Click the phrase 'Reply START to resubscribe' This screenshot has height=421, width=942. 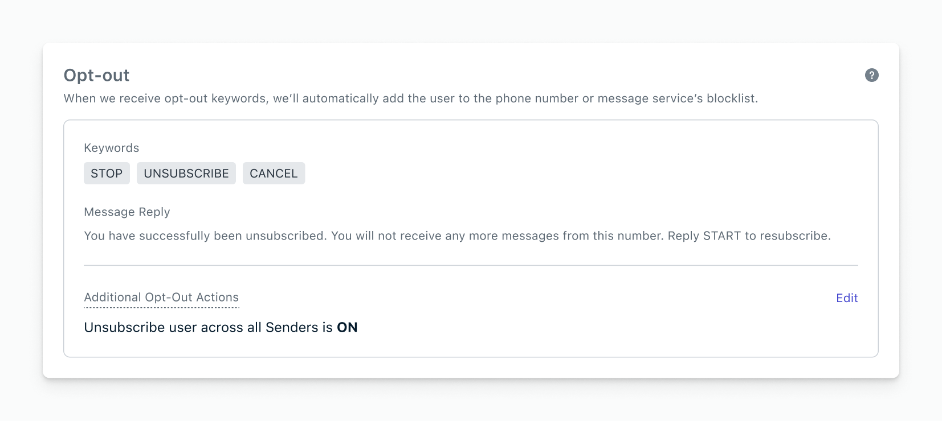pos(749,236)
